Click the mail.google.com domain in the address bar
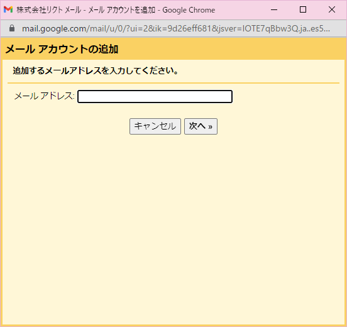This screenshot has height=327, width=347. 54,28
